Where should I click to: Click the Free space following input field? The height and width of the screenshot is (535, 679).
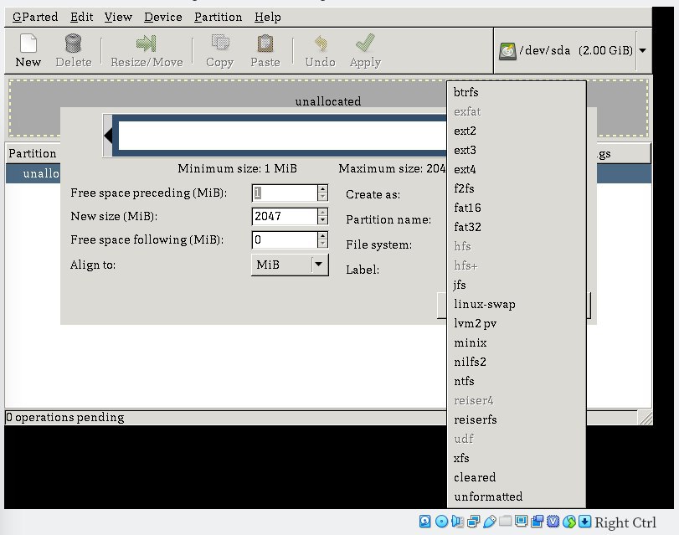[x=285, y=239]
